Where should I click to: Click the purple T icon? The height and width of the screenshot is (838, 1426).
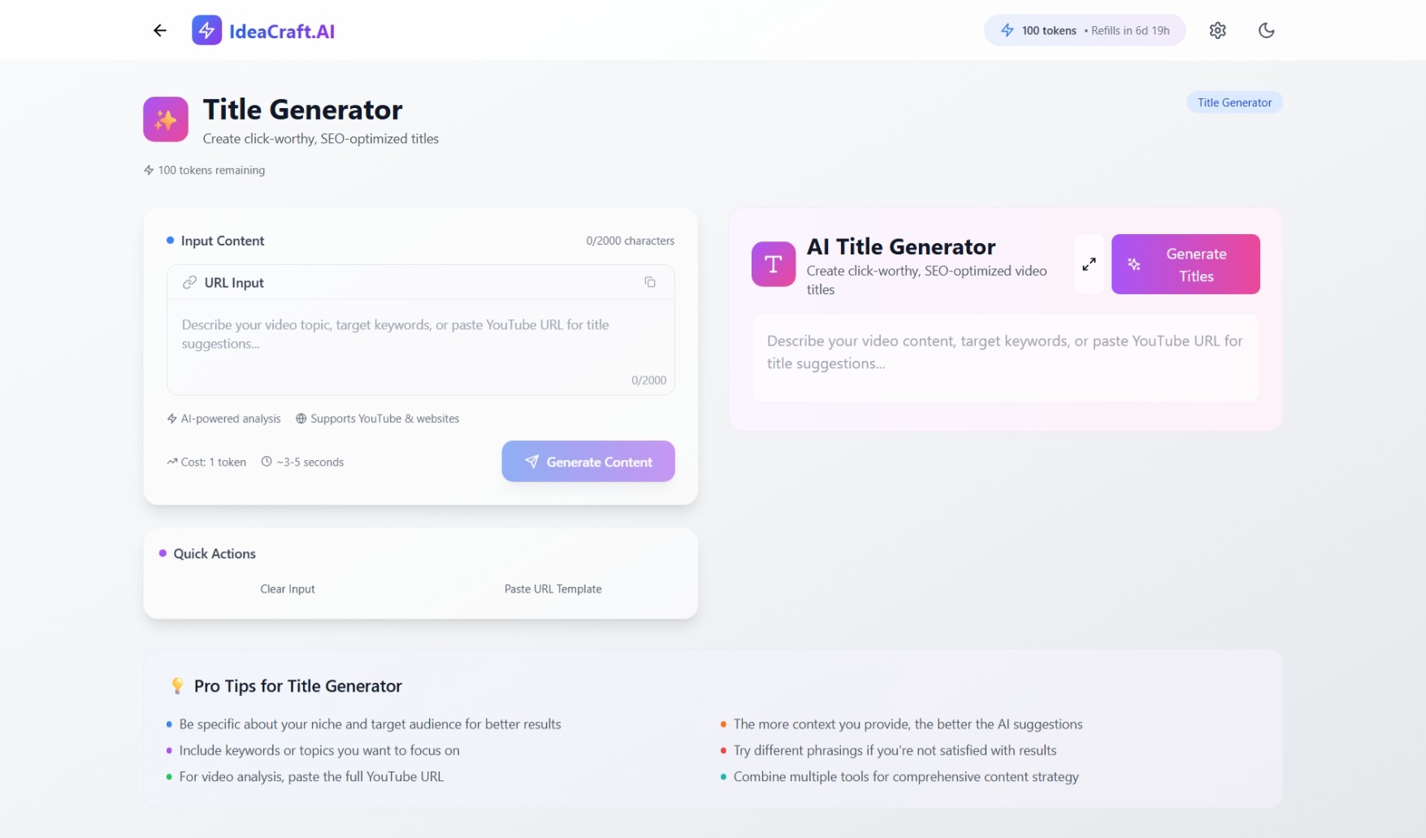coord(773,264)
